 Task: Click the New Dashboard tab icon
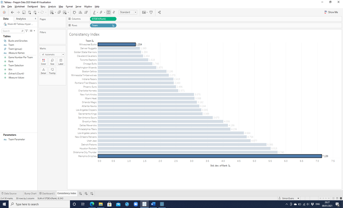tap(86, 193)
